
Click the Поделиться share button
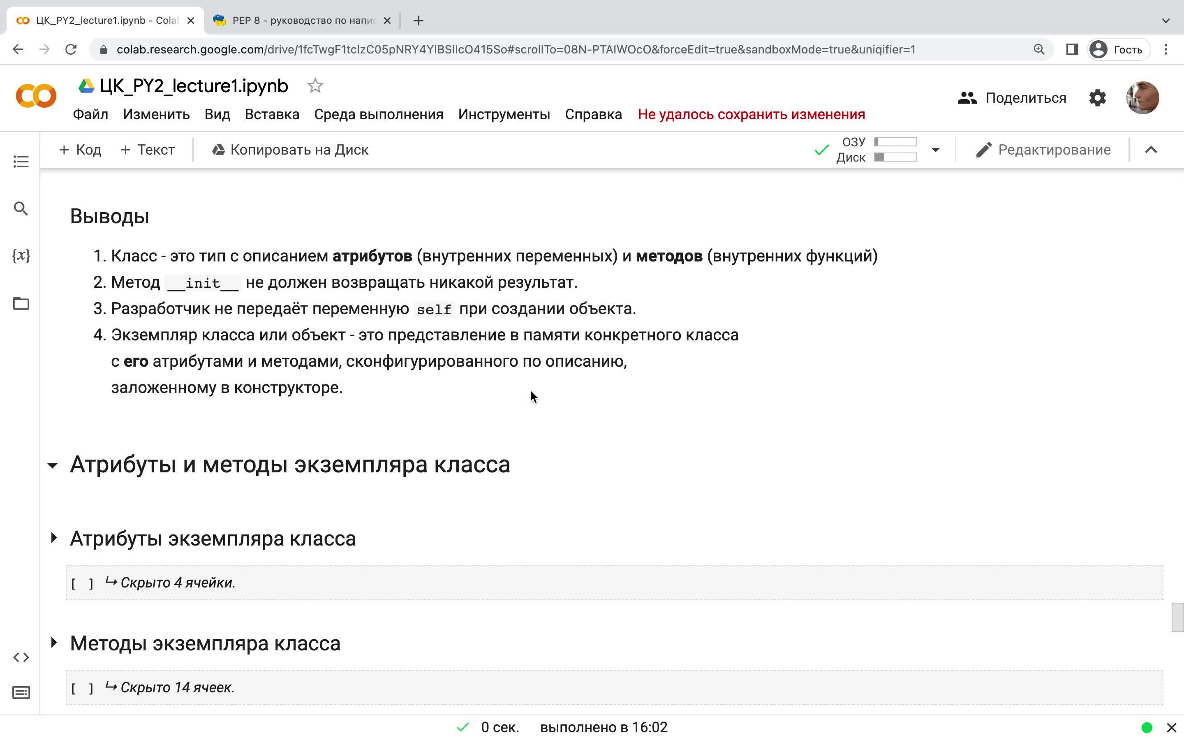tap(1012, 98)
